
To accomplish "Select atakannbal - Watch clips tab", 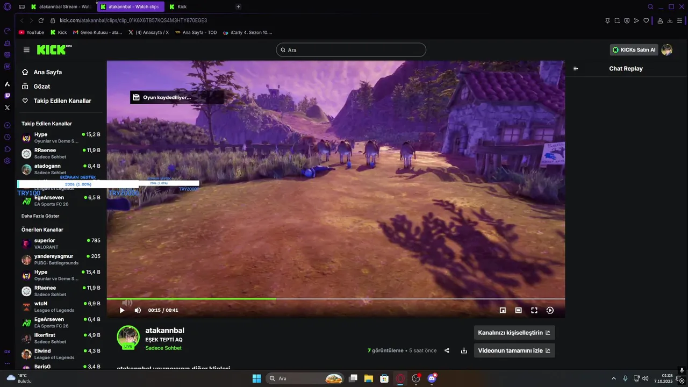I will 131,6.
